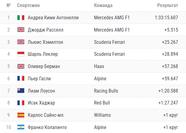Screen dimensions: 186x133
Task: Click the Italian flag beside Антонелли
Action: (x=21, y=18)
